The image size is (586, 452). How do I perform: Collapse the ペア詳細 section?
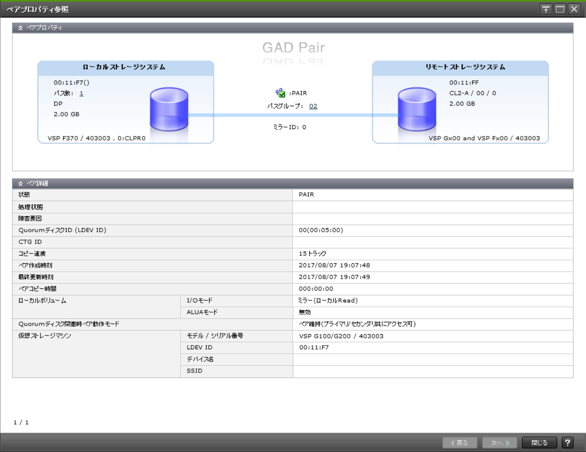[21, 183]
